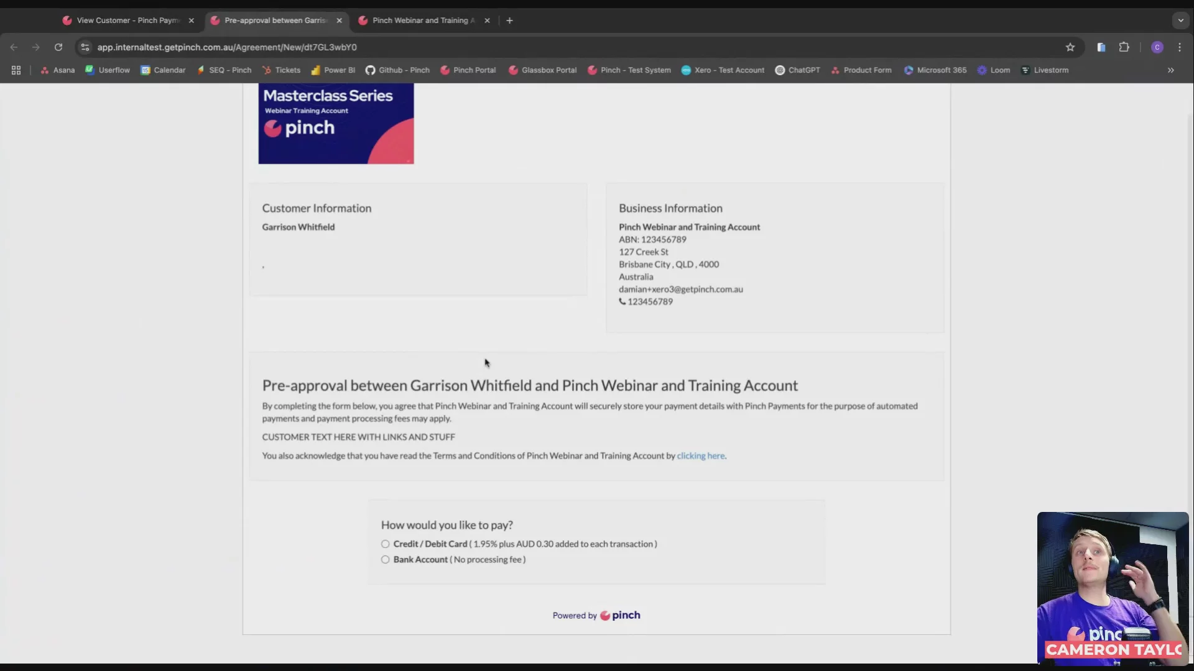Open the Pinch Portal bookmark

click(468, 70)
